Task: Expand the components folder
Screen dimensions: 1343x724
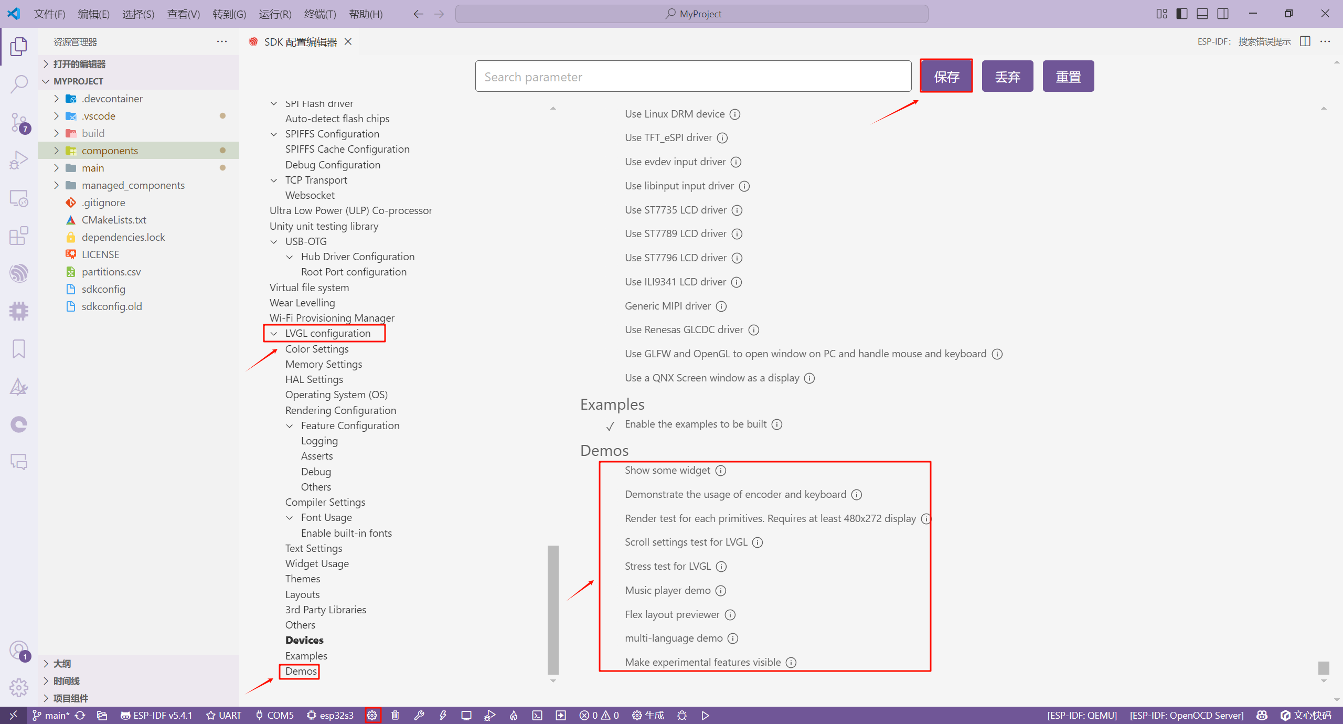Action: 57,151
